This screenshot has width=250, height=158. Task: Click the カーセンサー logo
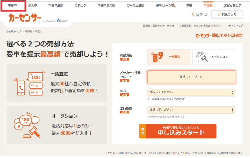coord(25,18)
